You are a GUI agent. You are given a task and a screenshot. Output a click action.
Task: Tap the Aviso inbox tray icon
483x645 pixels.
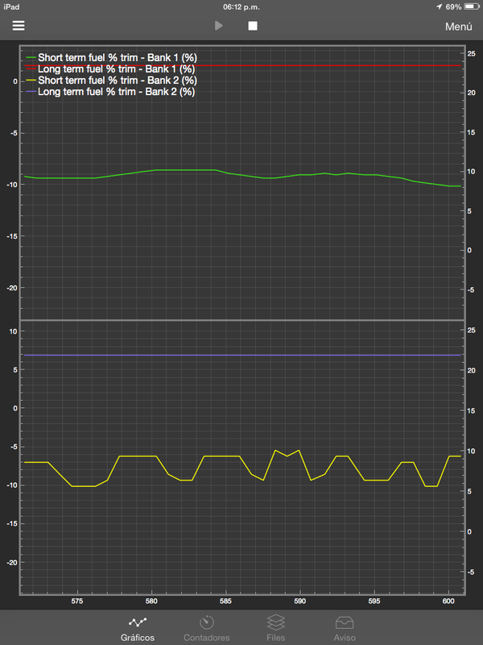pos(345,621)
